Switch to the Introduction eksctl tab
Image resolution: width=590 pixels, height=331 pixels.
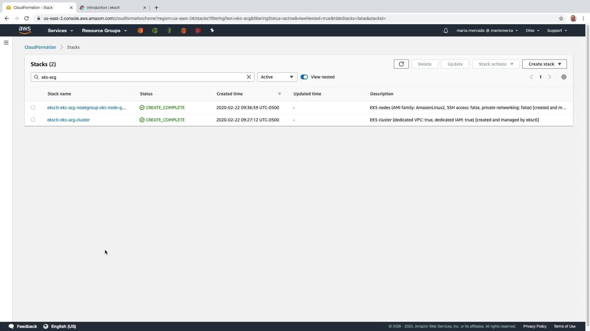(111, 8)
